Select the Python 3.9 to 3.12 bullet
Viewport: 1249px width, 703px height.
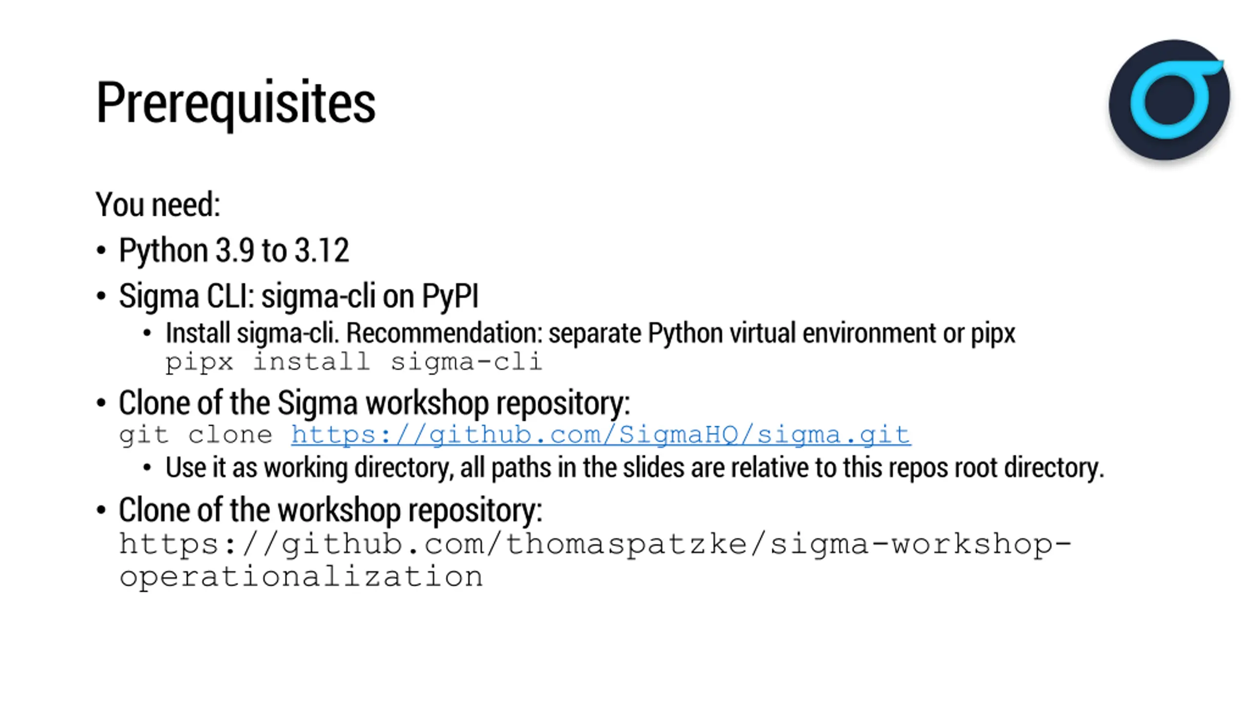234,250
